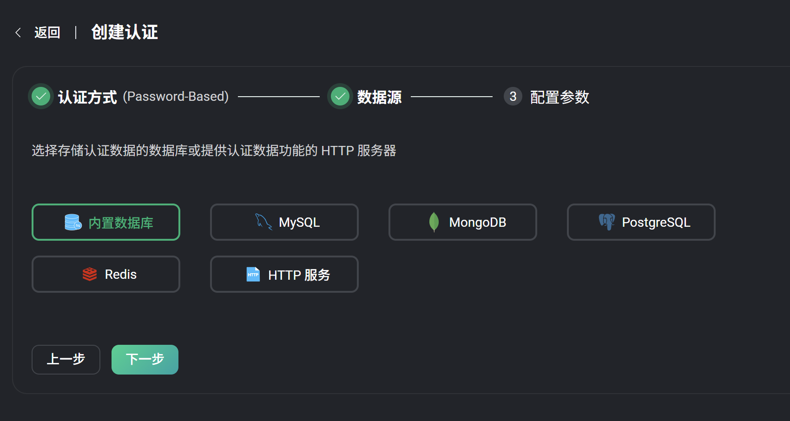Click the Redis stack icon
The height and width of the screenshot is (421, 790).
[90, 274]
